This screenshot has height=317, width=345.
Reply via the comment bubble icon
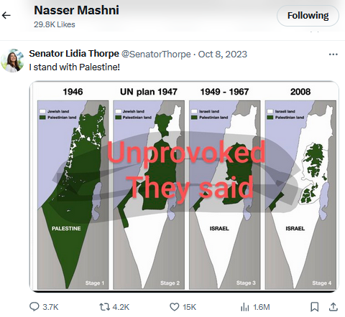[x=34, y=307]
